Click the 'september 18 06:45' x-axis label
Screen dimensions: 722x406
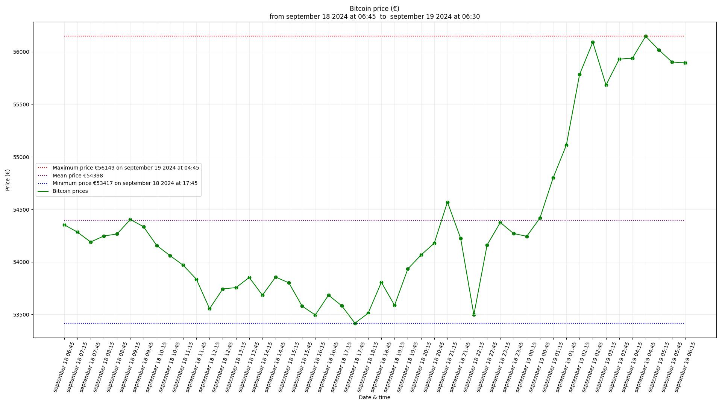pos(64,367)
